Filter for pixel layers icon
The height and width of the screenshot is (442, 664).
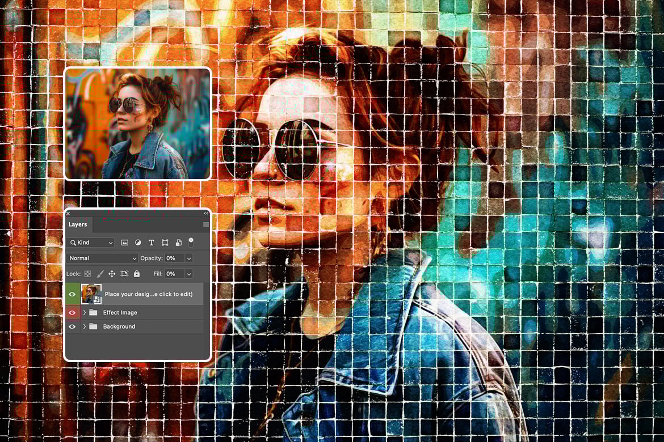pos(124,243)
